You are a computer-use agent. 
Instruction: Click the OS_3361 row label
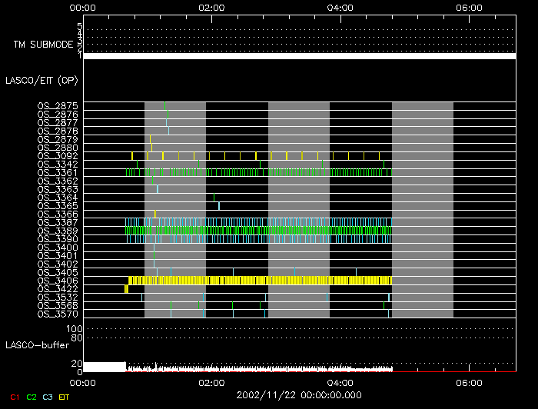(x=58, y=172)
